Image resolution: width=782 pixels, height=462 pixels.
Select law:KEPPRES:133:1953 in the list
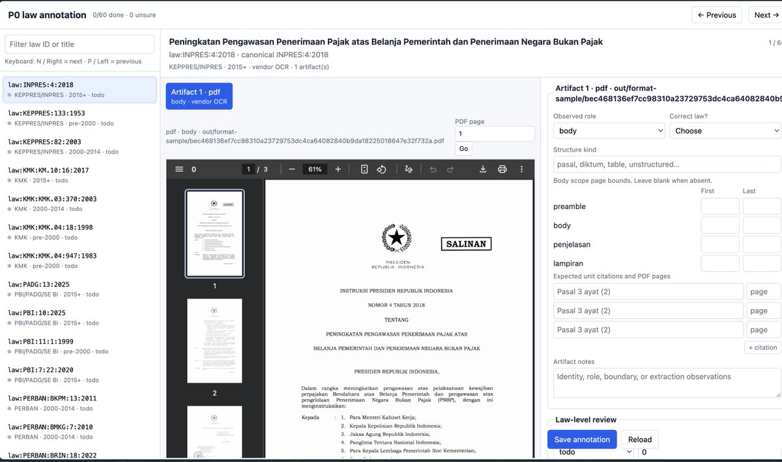pos(80,118)
